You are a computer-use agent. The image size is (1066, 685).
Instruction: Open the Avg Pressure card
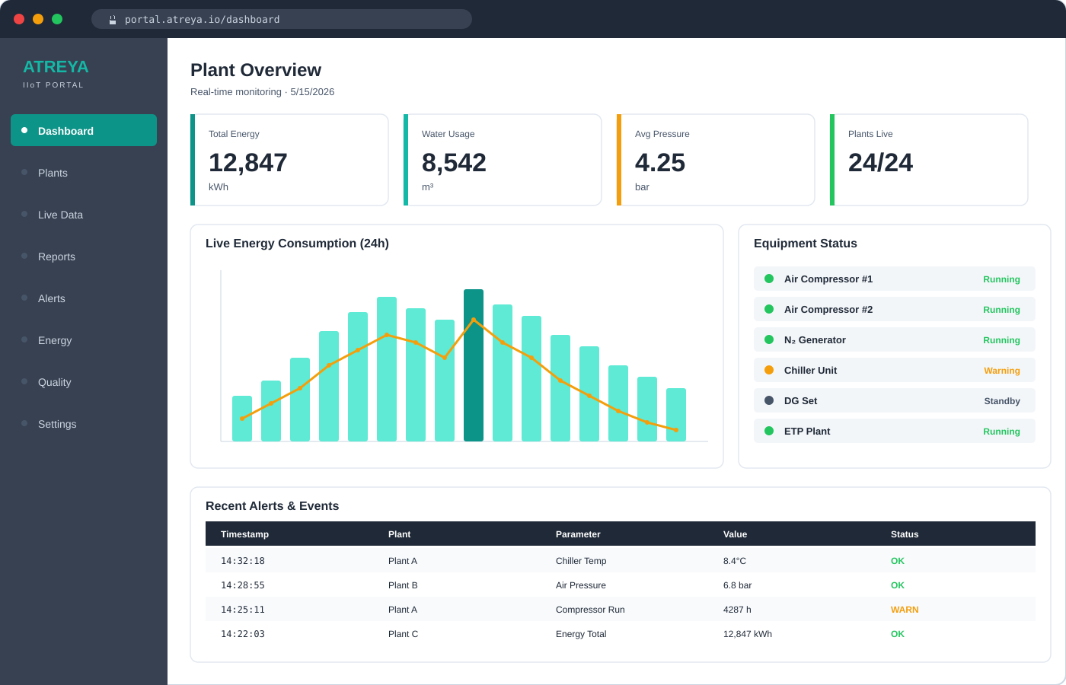click(716, 160)
